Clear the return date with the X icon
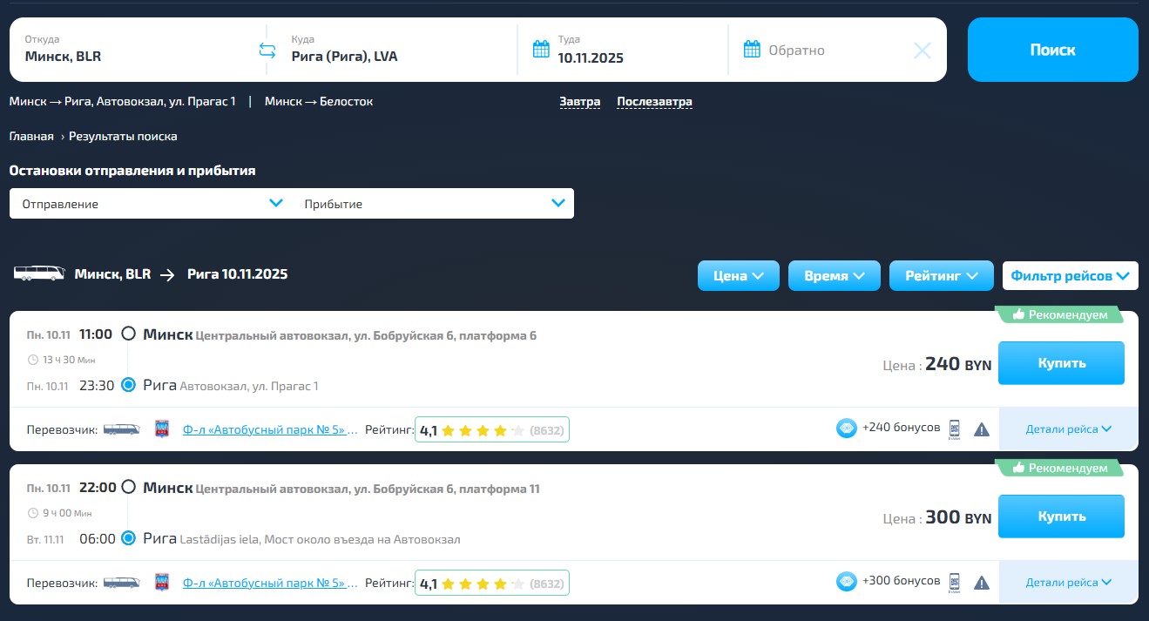Viewport: 1149px width, 621px height. (x=922, y=51)
